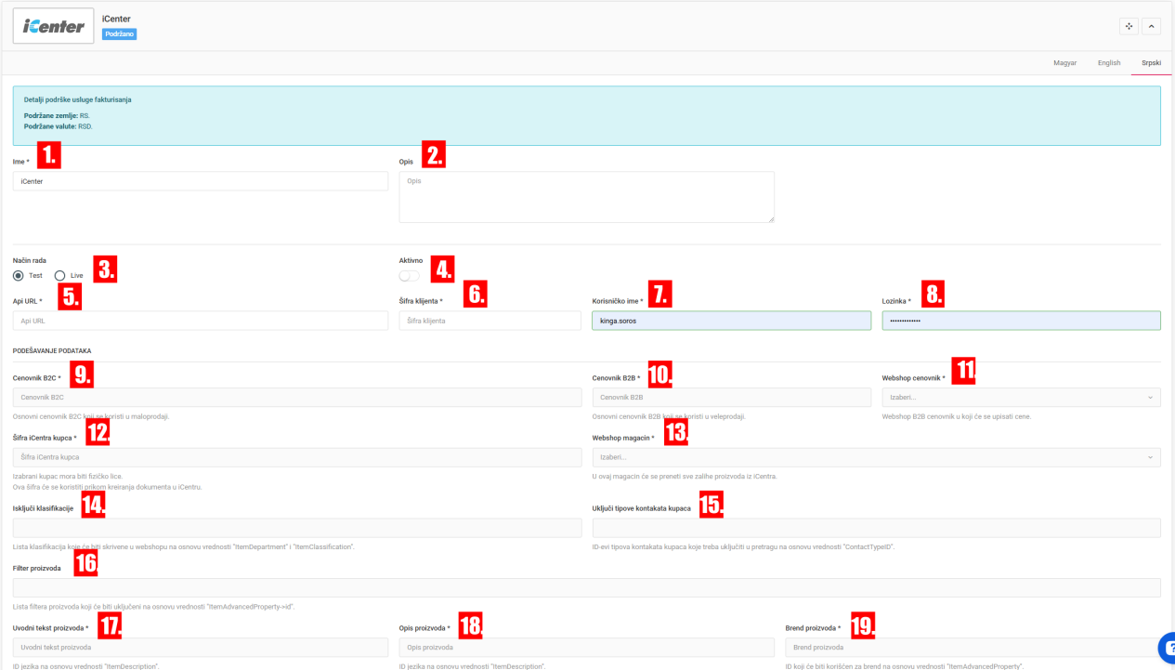
Task: Click the Filter proizvoda input field
Action: 586,587
